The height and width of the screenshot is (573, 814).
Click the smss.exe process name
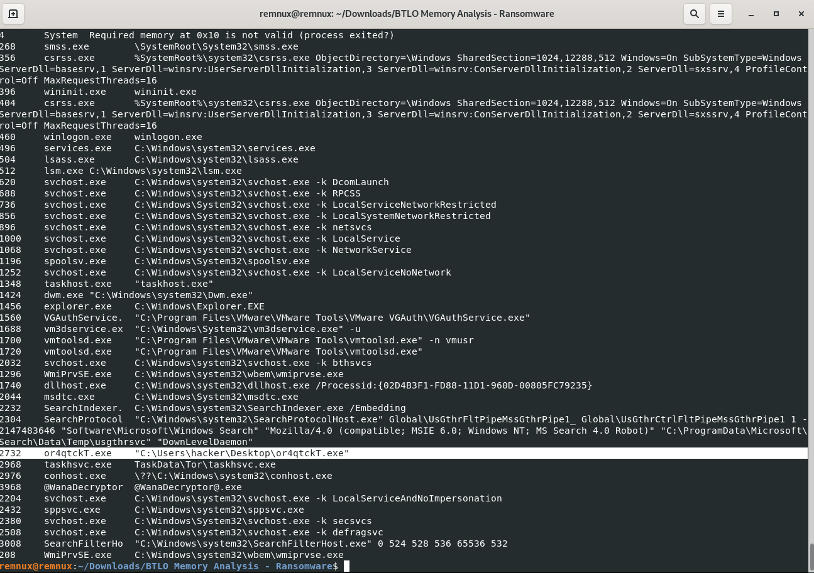pos(67,46)
